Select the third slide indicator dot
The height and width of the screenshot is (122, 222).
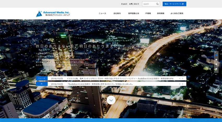tap(216, 64)
